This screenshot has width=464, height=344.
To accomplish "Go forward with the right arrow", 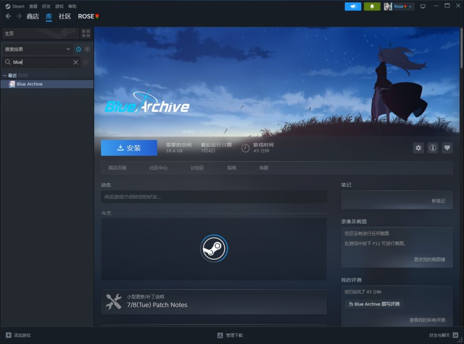I will pyautogui.click(x=19, y=16).
